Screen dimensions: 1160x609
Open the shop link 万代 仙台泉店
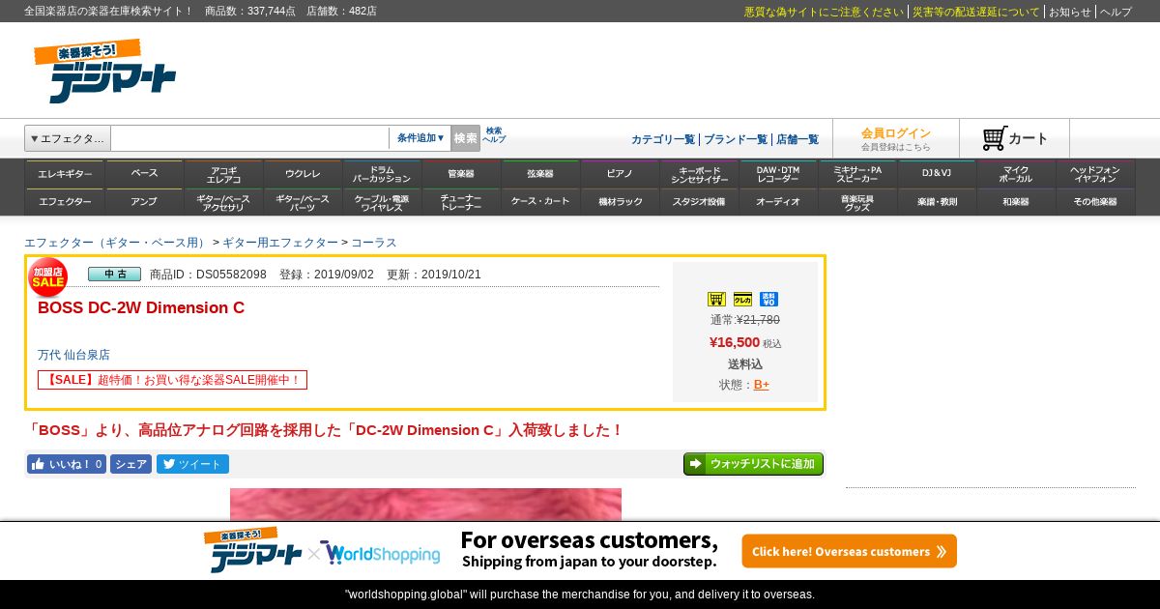tap(73, 355)
